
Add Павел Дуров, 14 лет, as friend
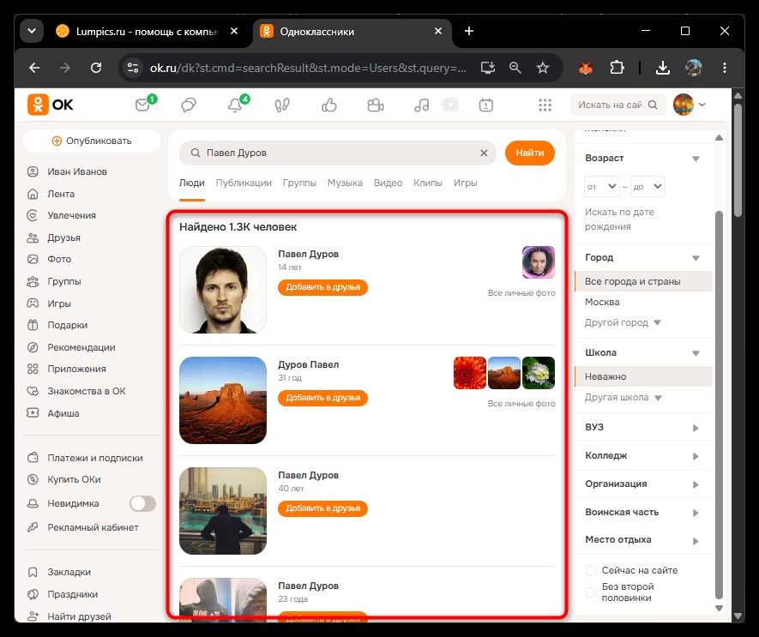coord(322,287)
